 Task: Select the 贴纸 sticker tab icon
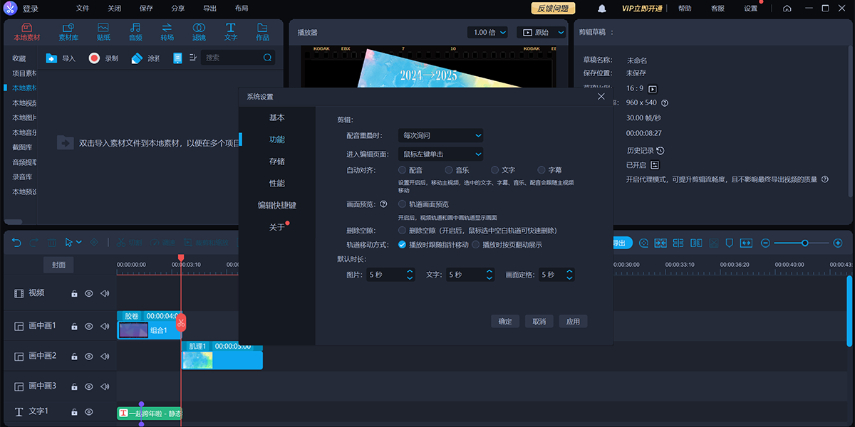click(x=103, y=31)
